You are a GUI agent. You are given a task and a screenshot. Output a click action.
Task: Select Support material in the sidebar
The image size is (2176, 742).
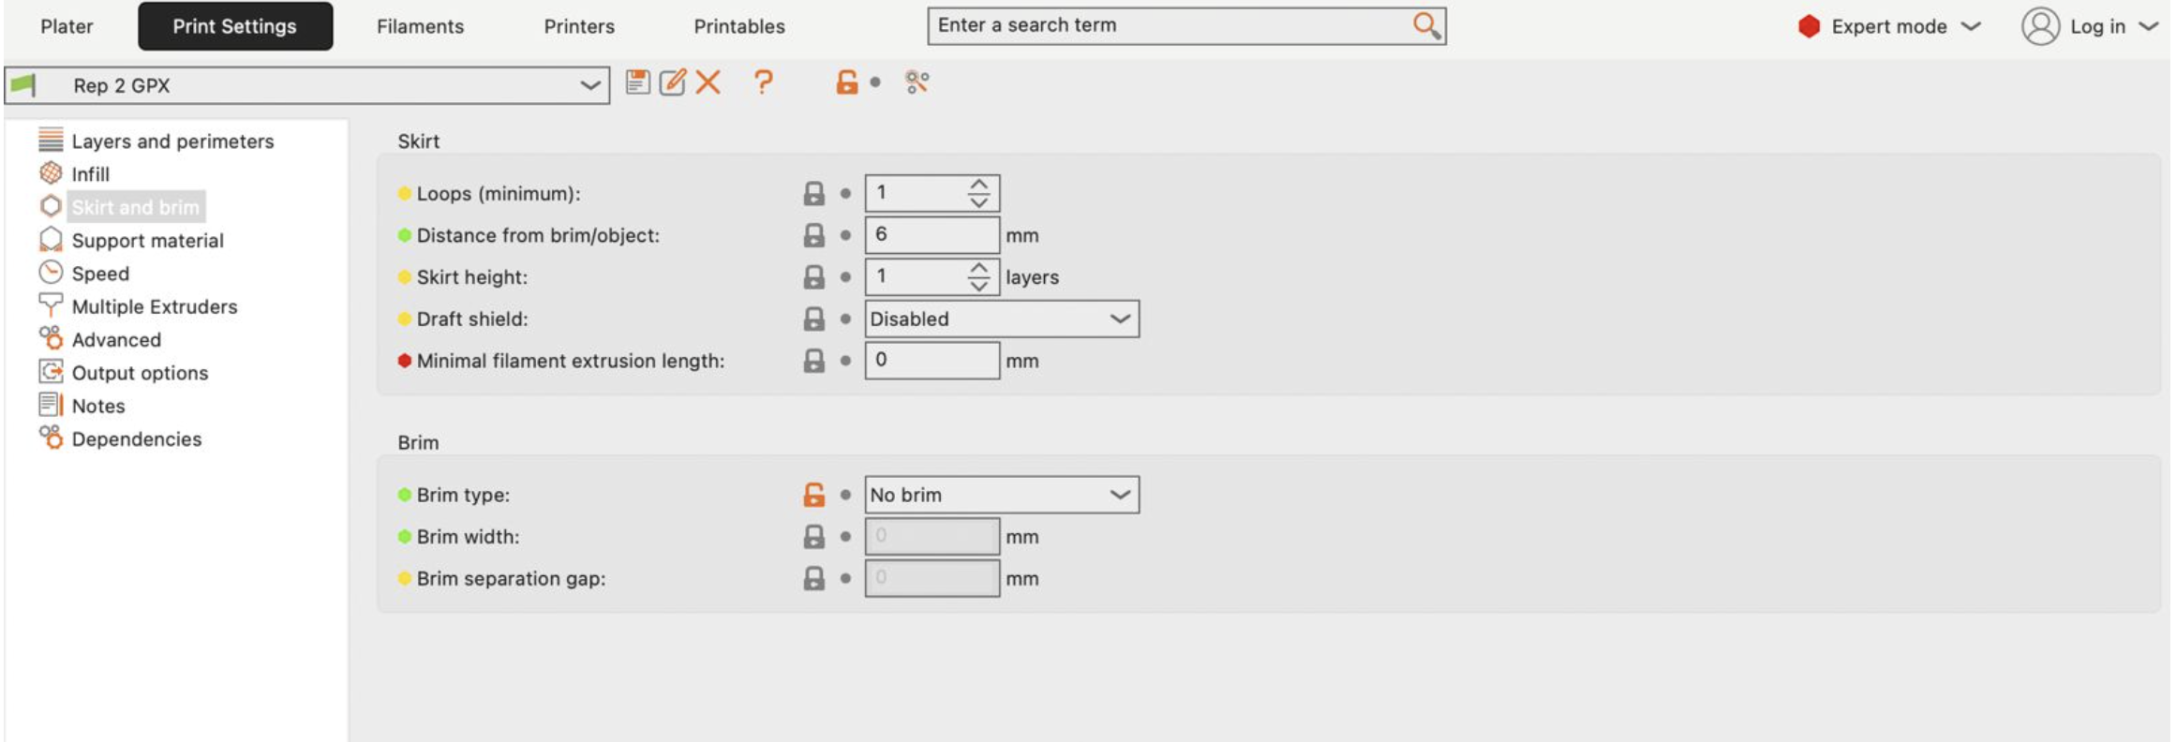(x=147, y=241)
